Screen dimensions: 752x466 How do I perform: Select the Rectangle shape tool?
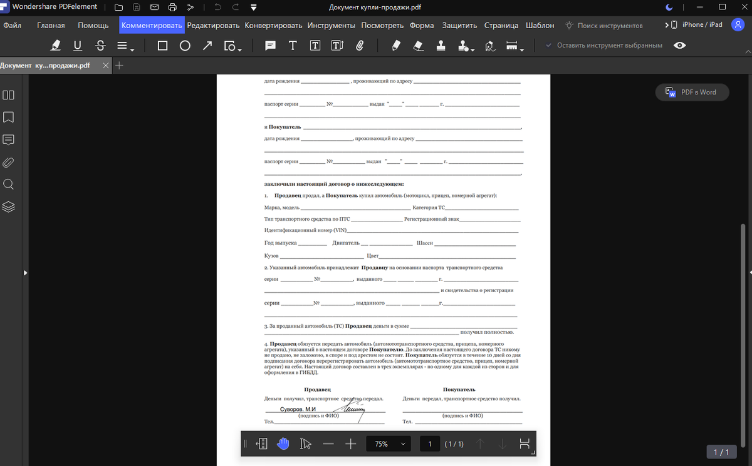[162, 46]
